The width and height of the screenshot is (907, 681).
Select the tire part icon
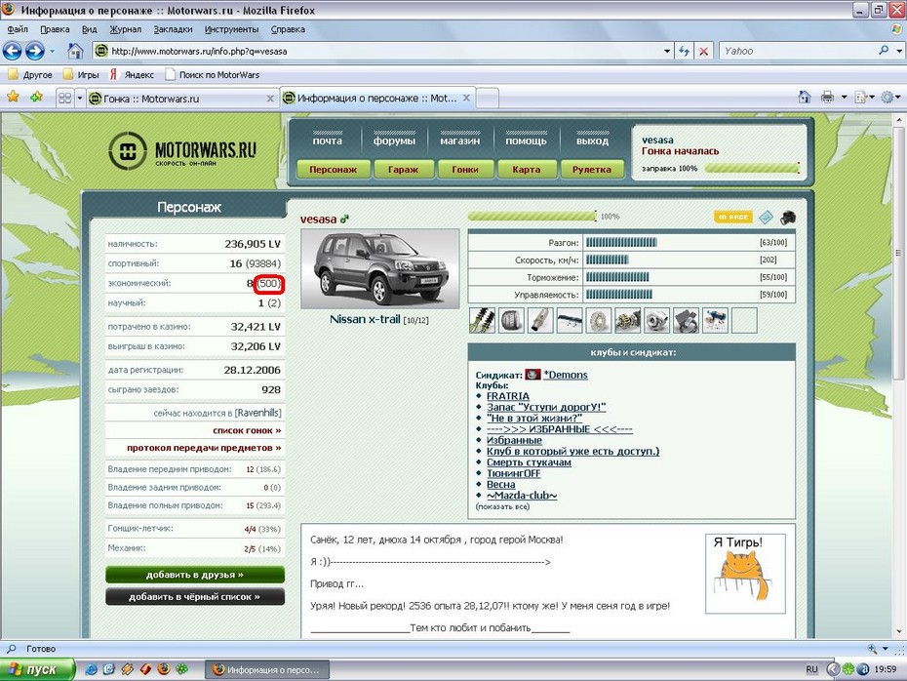(x=511, y=321)
